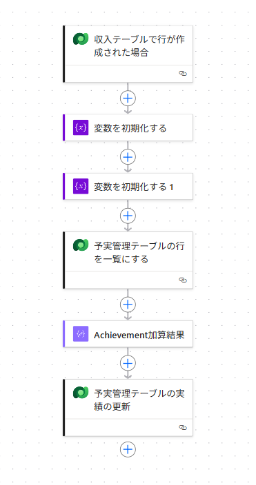Screen dimensions: 256x485
Task: Click the compose icon on Achievement加算結果
Action: click(x=81, y=333)
